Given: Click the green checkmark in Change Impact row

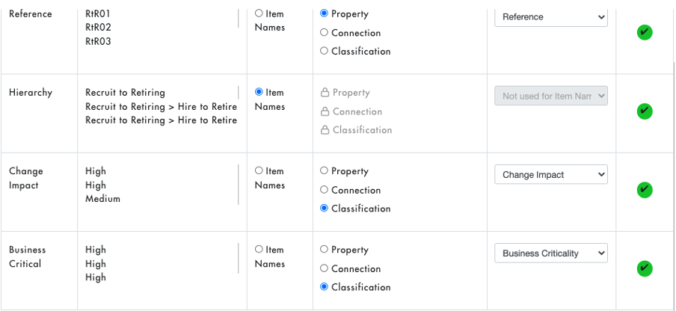Looking at the screenshot, I should coord(644,189).
